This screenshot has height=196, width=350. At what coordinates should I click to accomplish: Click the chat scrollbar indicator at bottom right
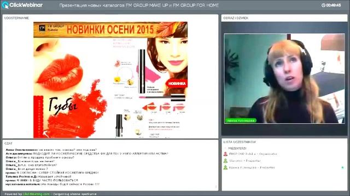pos(216,187)
